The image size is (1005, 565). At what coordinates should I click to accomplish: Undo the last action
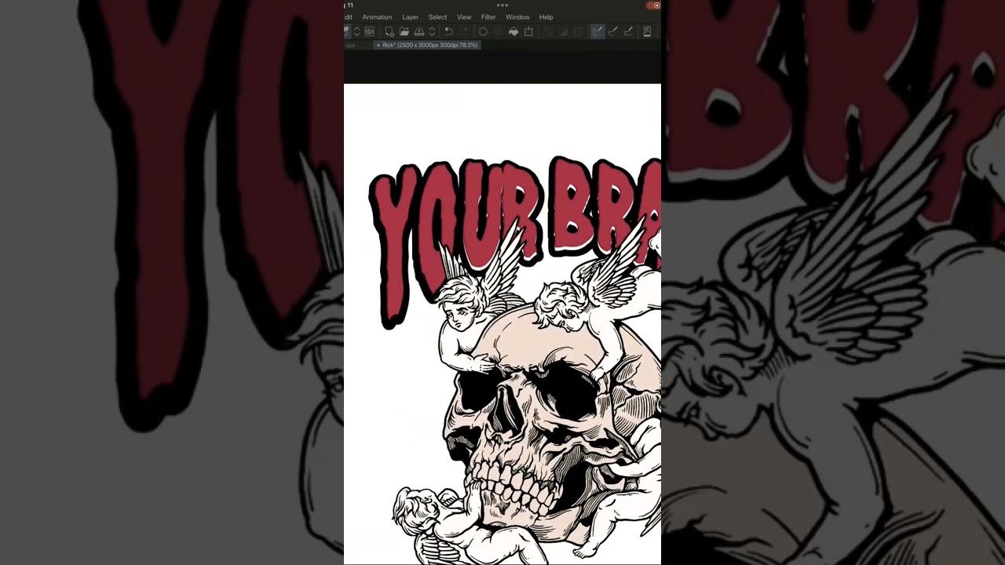pyautogui.click(x=448, y=31)
